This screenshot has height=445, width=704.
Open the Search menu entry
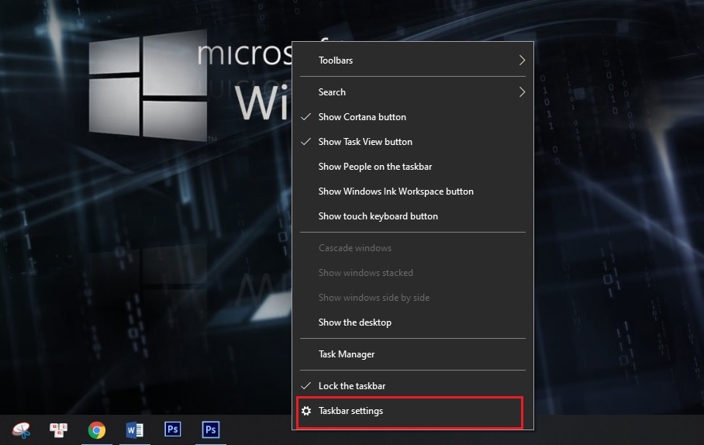click(x=413, y=92)
